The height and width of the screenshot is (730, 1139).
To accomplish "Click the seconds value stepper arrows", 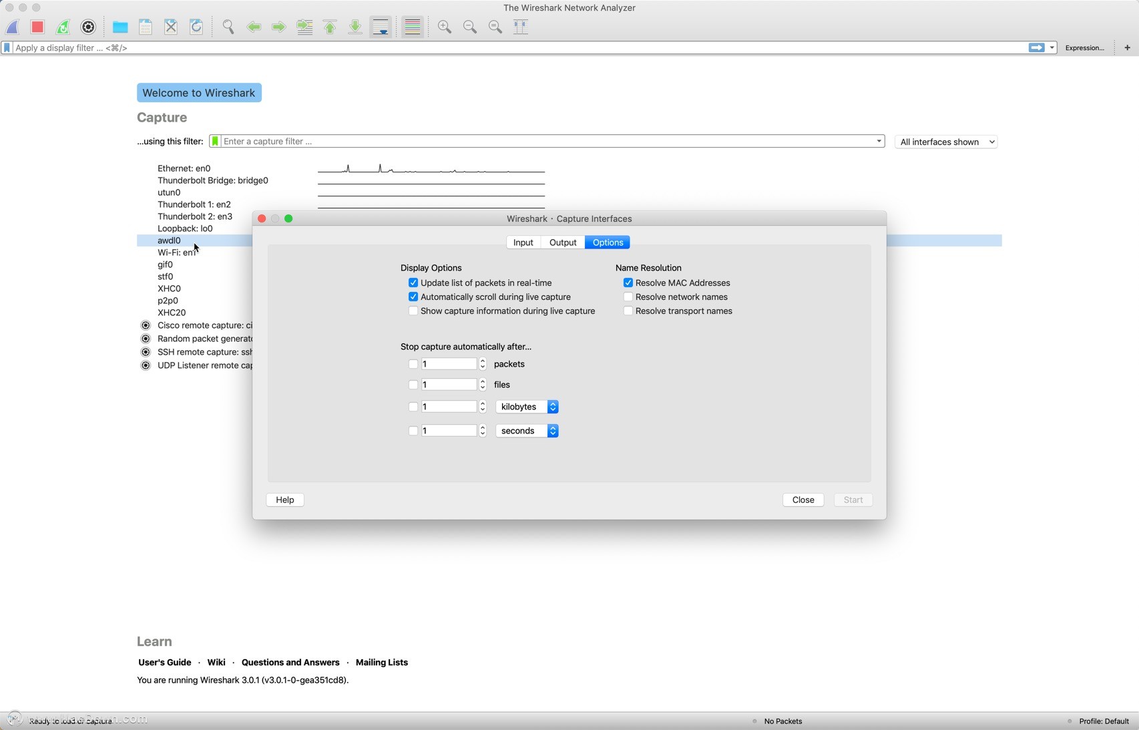I will pyautogui.click(x=483, y=431).
